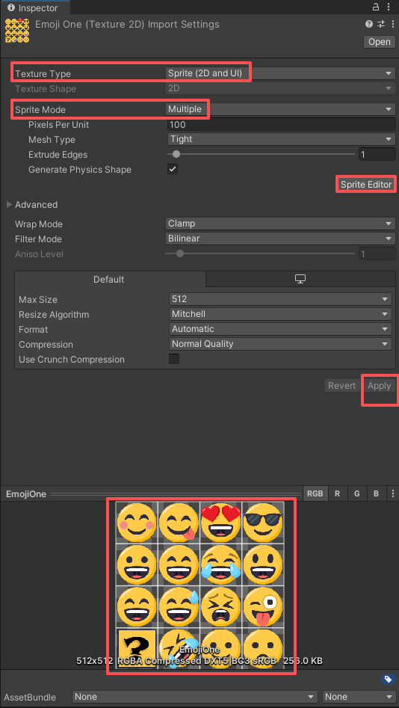Image resolution: width=399 pixels, height=708 pixels.
Task: Click the Revert button
Action: [341, 386]
